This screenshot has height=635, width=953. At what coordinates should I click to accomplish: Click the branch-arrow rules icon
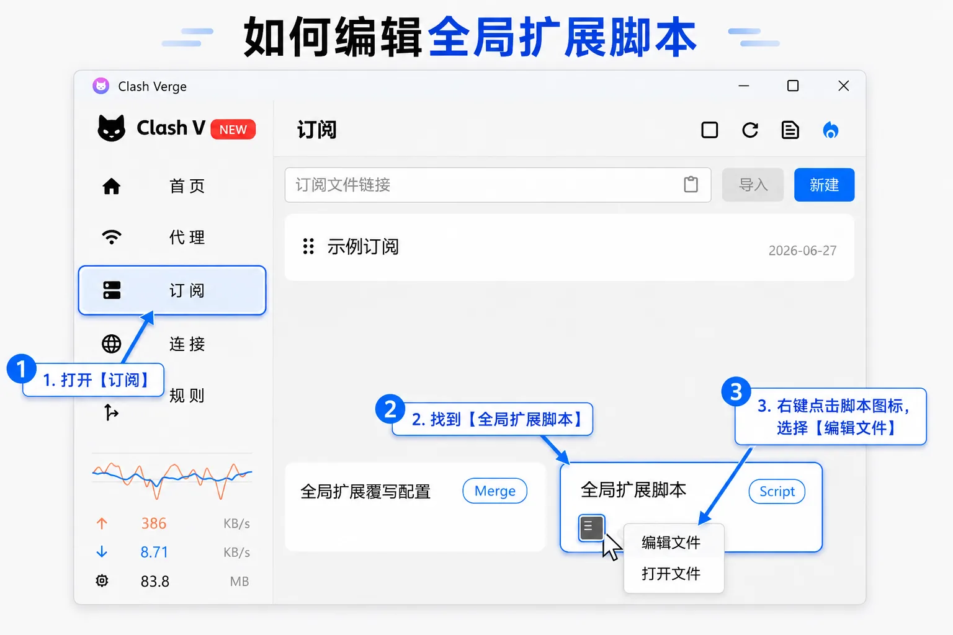pyautogui.click(x=111, y=412)
